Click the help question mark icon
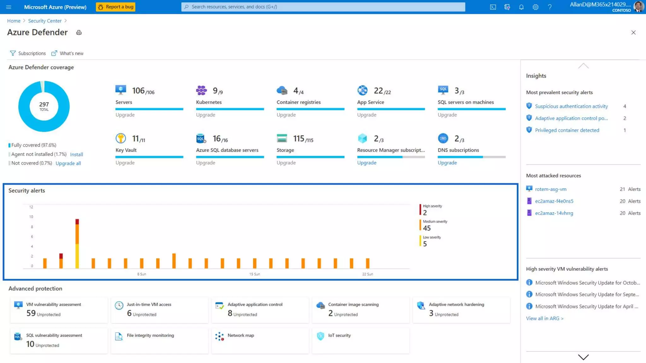646x363 pixels. coord(549,7)
